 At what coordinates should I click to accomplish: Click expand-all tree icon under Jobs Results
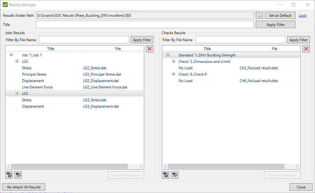coord(9,175)
